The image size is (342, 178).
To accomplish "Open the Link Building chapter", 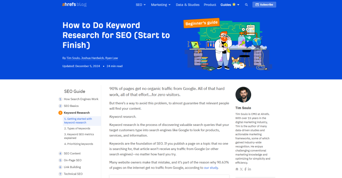I will [72, 167].
